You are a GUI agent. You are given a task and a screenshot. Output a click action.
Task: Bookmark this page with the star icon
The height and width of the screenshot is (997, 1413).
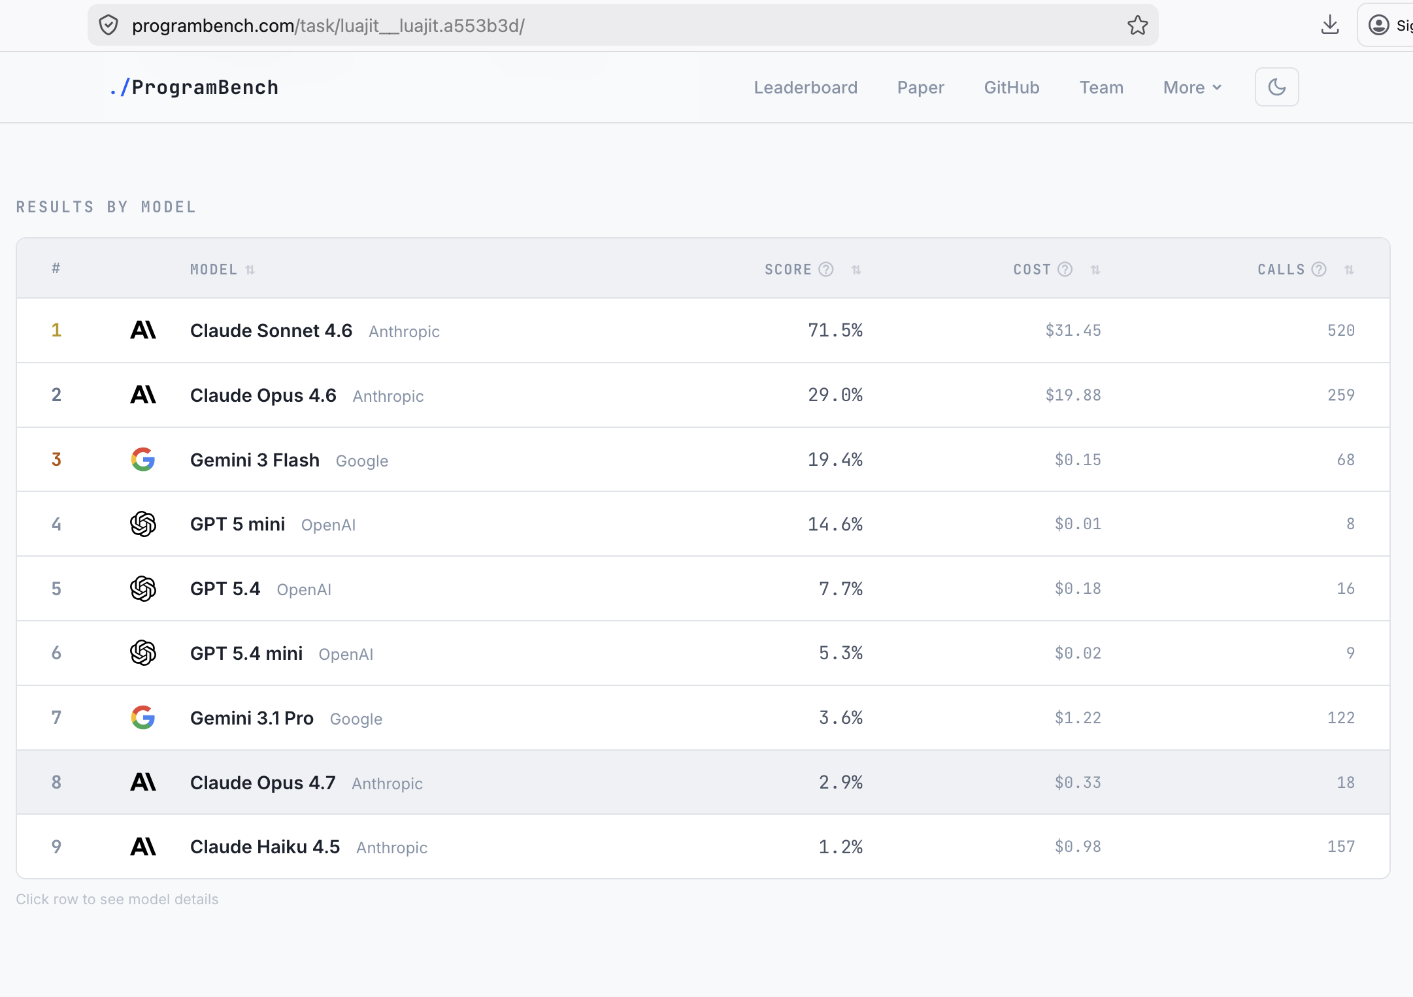[1137, 25]
